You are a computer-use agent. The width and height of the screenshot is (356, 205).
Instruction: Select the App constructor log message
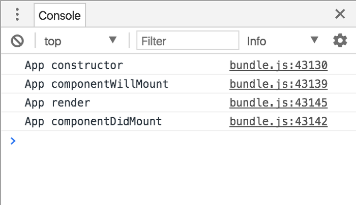[74, 65]
